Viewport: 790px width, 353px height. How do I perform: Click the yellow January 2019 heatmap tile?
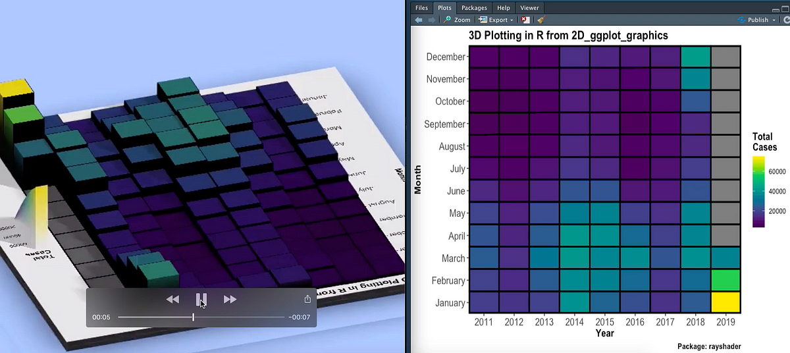(x=726, y=303)
